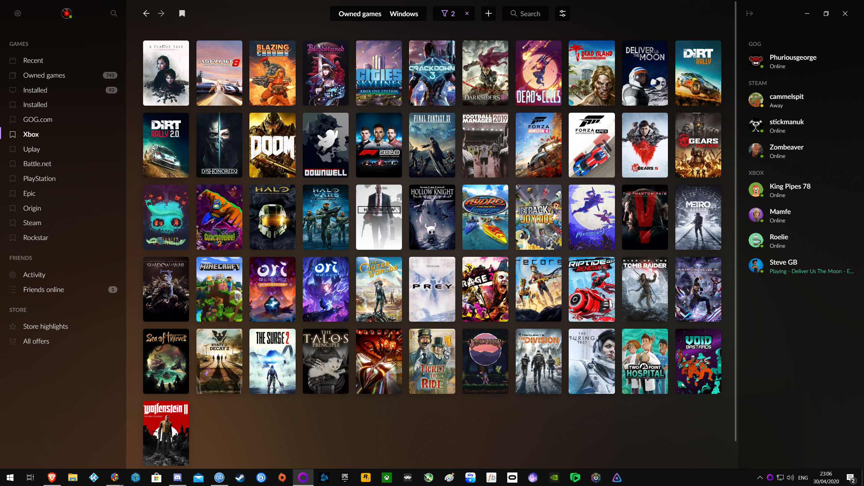Click the plus add button

pyautogui.click(x=488, y=13)
